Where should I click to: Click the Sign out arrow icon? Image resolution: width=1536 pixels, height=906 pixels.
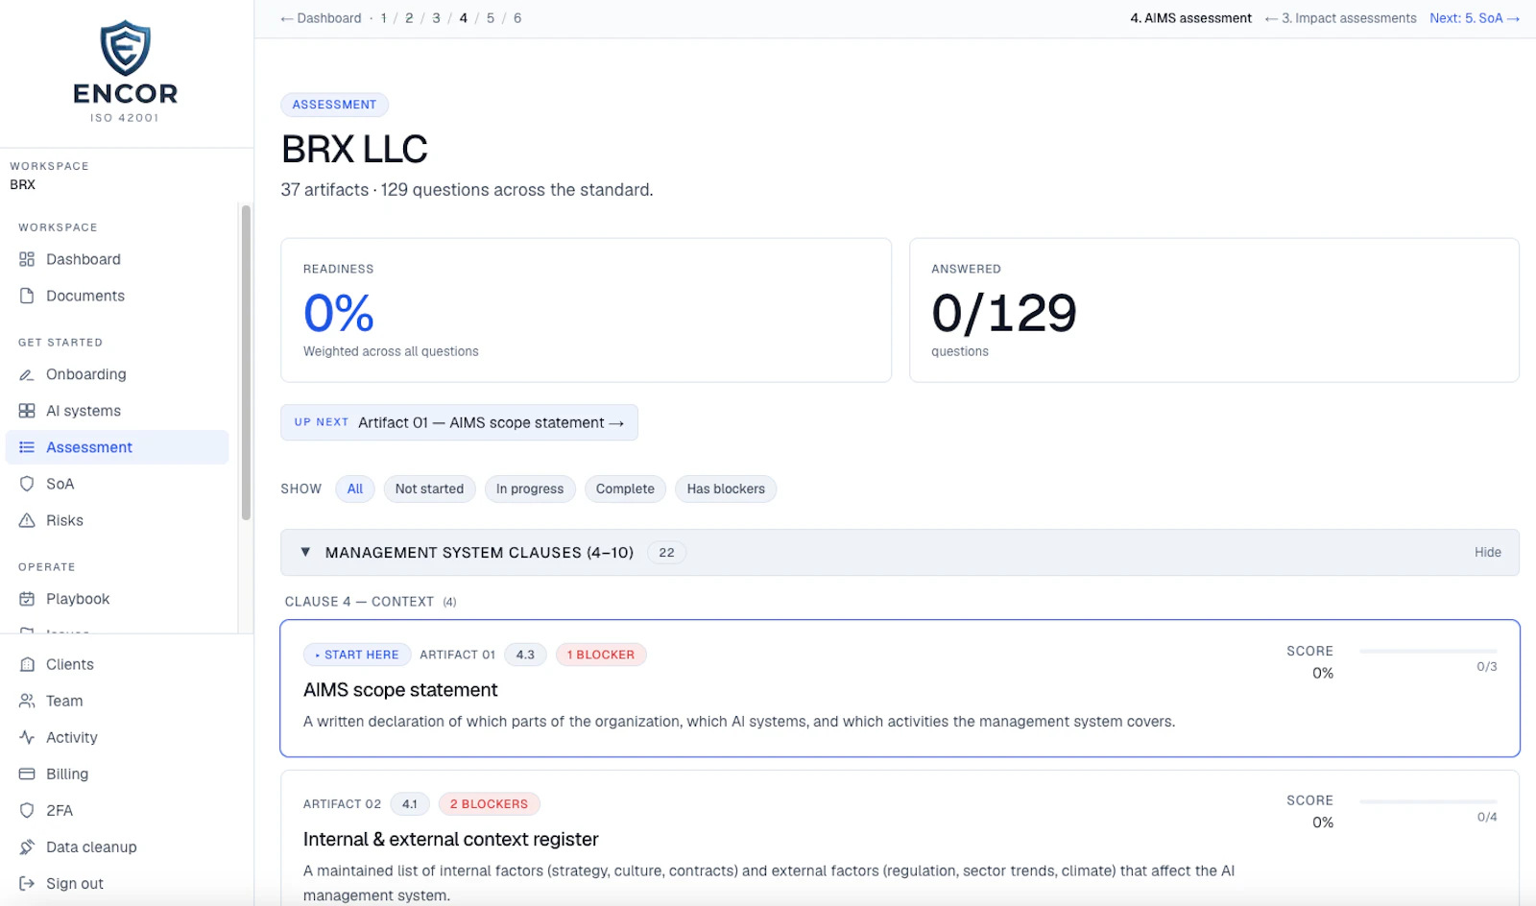(27, 883)
